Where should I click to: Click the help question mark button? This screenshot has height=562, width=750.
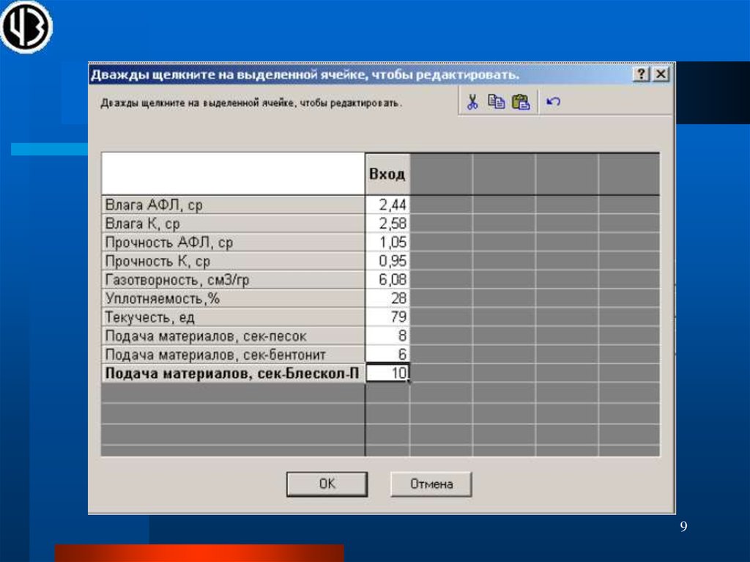coord(641,75)
